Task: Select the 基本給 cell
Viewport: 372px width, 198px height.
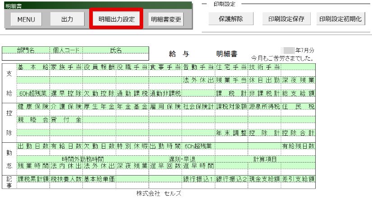Action: (x=33, y=67)
